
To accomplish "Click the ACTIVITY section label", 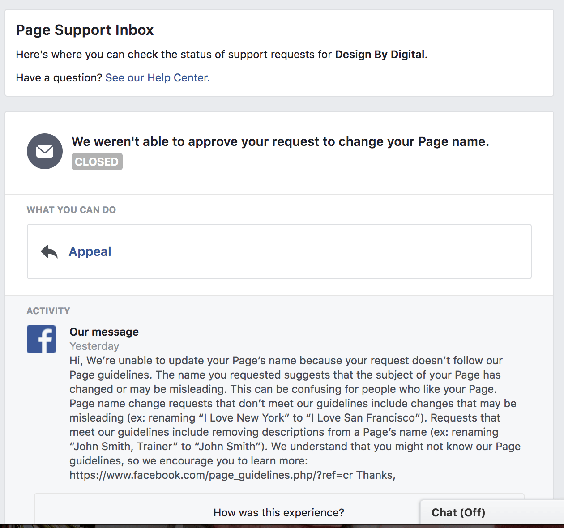I will pos(48,311).
